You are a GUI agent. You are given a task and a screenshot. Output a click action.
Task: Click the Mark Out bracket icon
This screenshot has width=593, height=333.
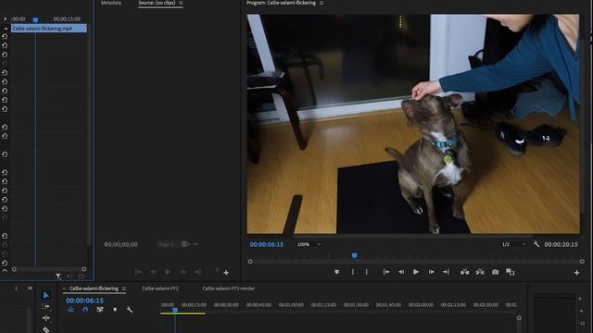tap(367, 272)
